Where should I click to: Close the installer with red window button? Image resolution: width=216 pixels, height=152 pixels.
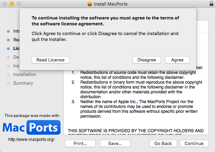[x=5, y=4]
